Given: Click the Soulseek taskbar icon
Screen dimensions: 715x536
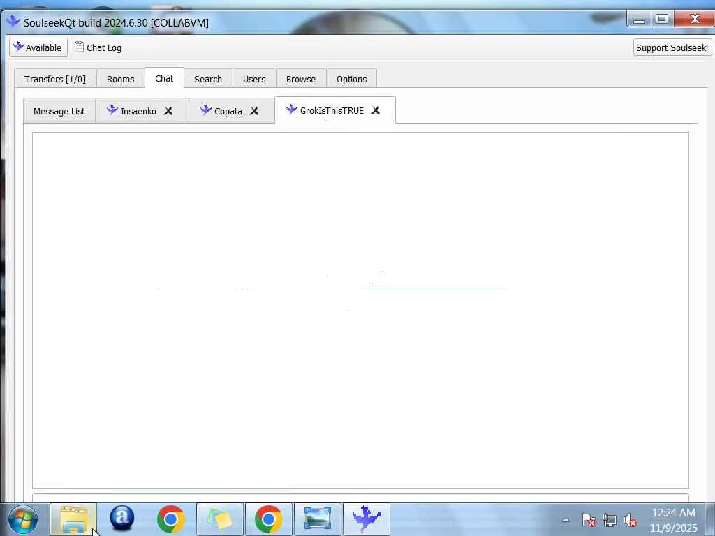Looking at the screenshot, I should 367,519.
